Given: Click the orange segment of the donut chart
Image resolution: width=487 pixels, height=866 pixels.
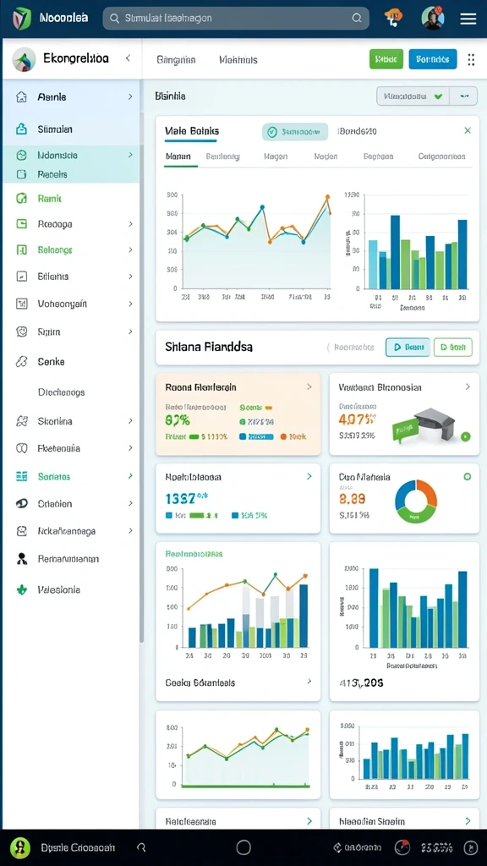Looking at the screenshot, I should [427, 491].
